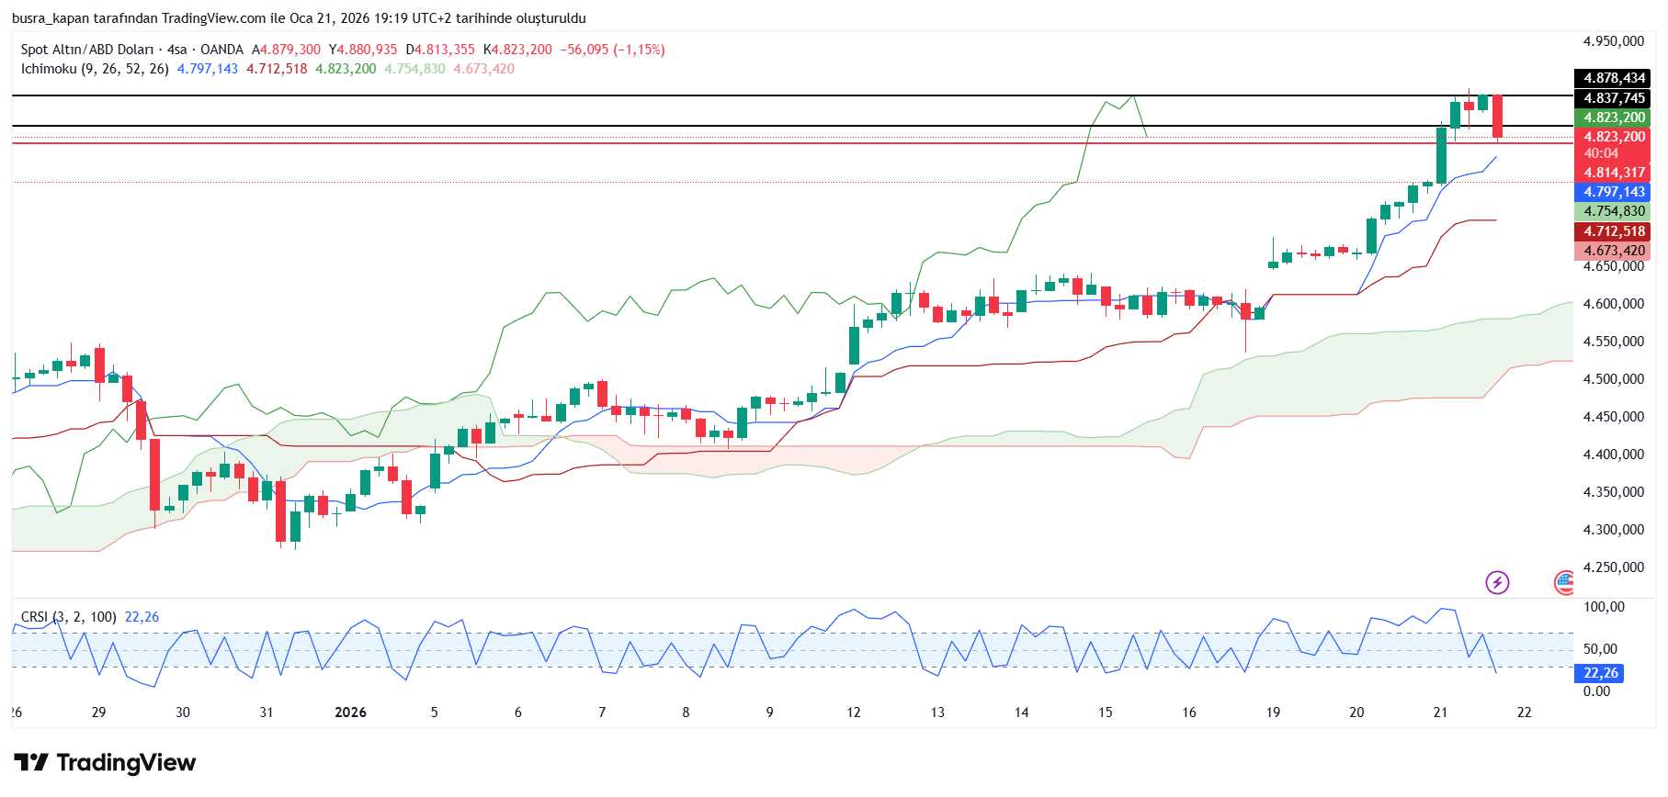Viewport: 1668px width, 797px height.
Task: Click the TradingView logo at bottom left
Action: pyautogui.click(x=105, y=762)
